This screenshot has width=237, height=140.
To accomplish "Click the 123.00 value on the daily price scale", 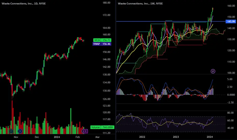I will tap(106, 106).
